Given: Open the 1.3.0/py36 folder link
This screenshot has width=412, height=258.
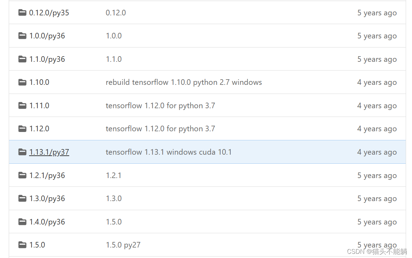Looking at the screenshot, I should click(47, 199).
